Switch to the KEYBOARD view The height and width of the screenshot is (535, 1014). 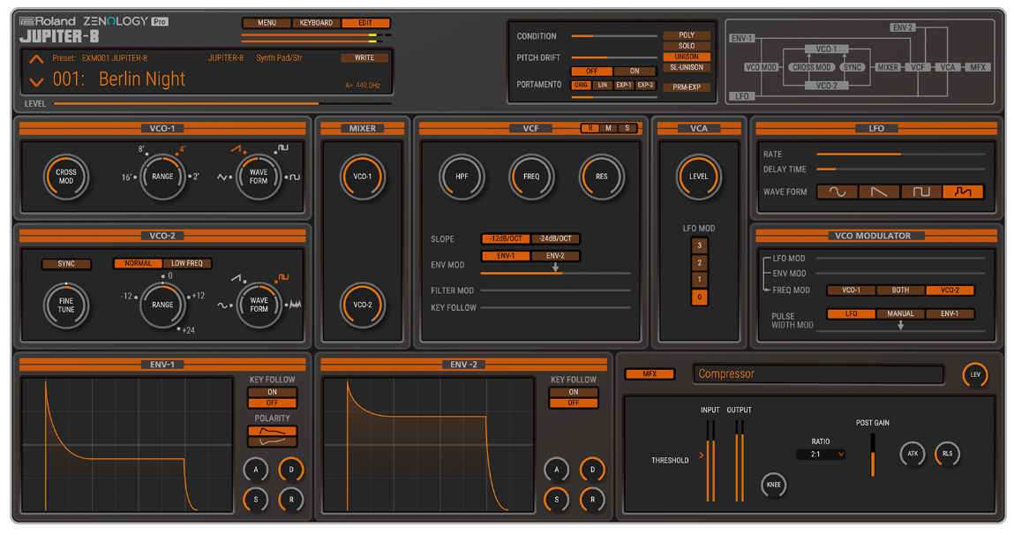316,23
